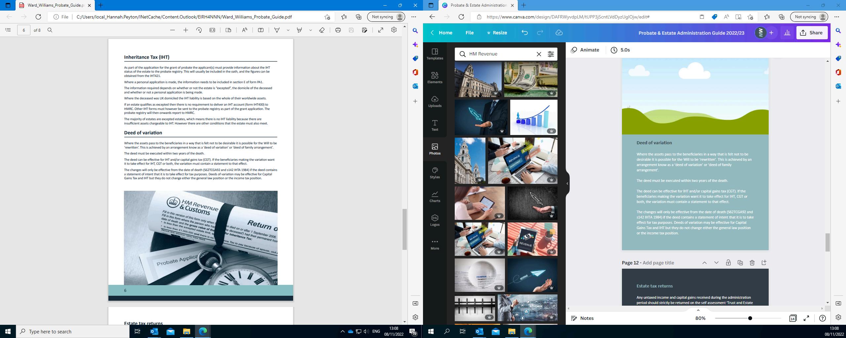This screenshot has width=846, height=338.
Task: Open Canva insights chart icon
Action: [x=787, y=33]
